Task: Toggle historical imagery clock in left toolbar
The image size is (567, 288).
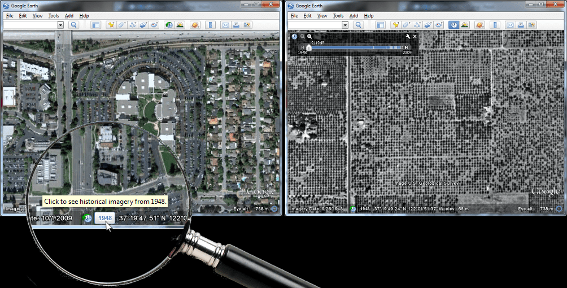Action: (x=169, y=25)
